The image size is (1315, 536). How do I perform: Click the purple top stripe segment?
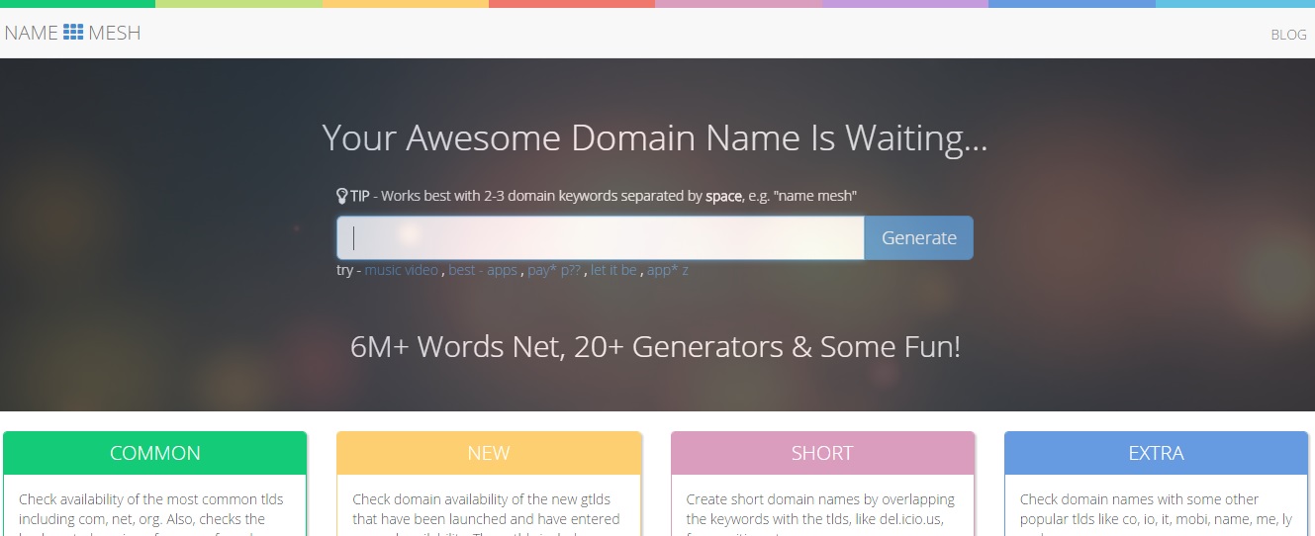coord(904,4)
